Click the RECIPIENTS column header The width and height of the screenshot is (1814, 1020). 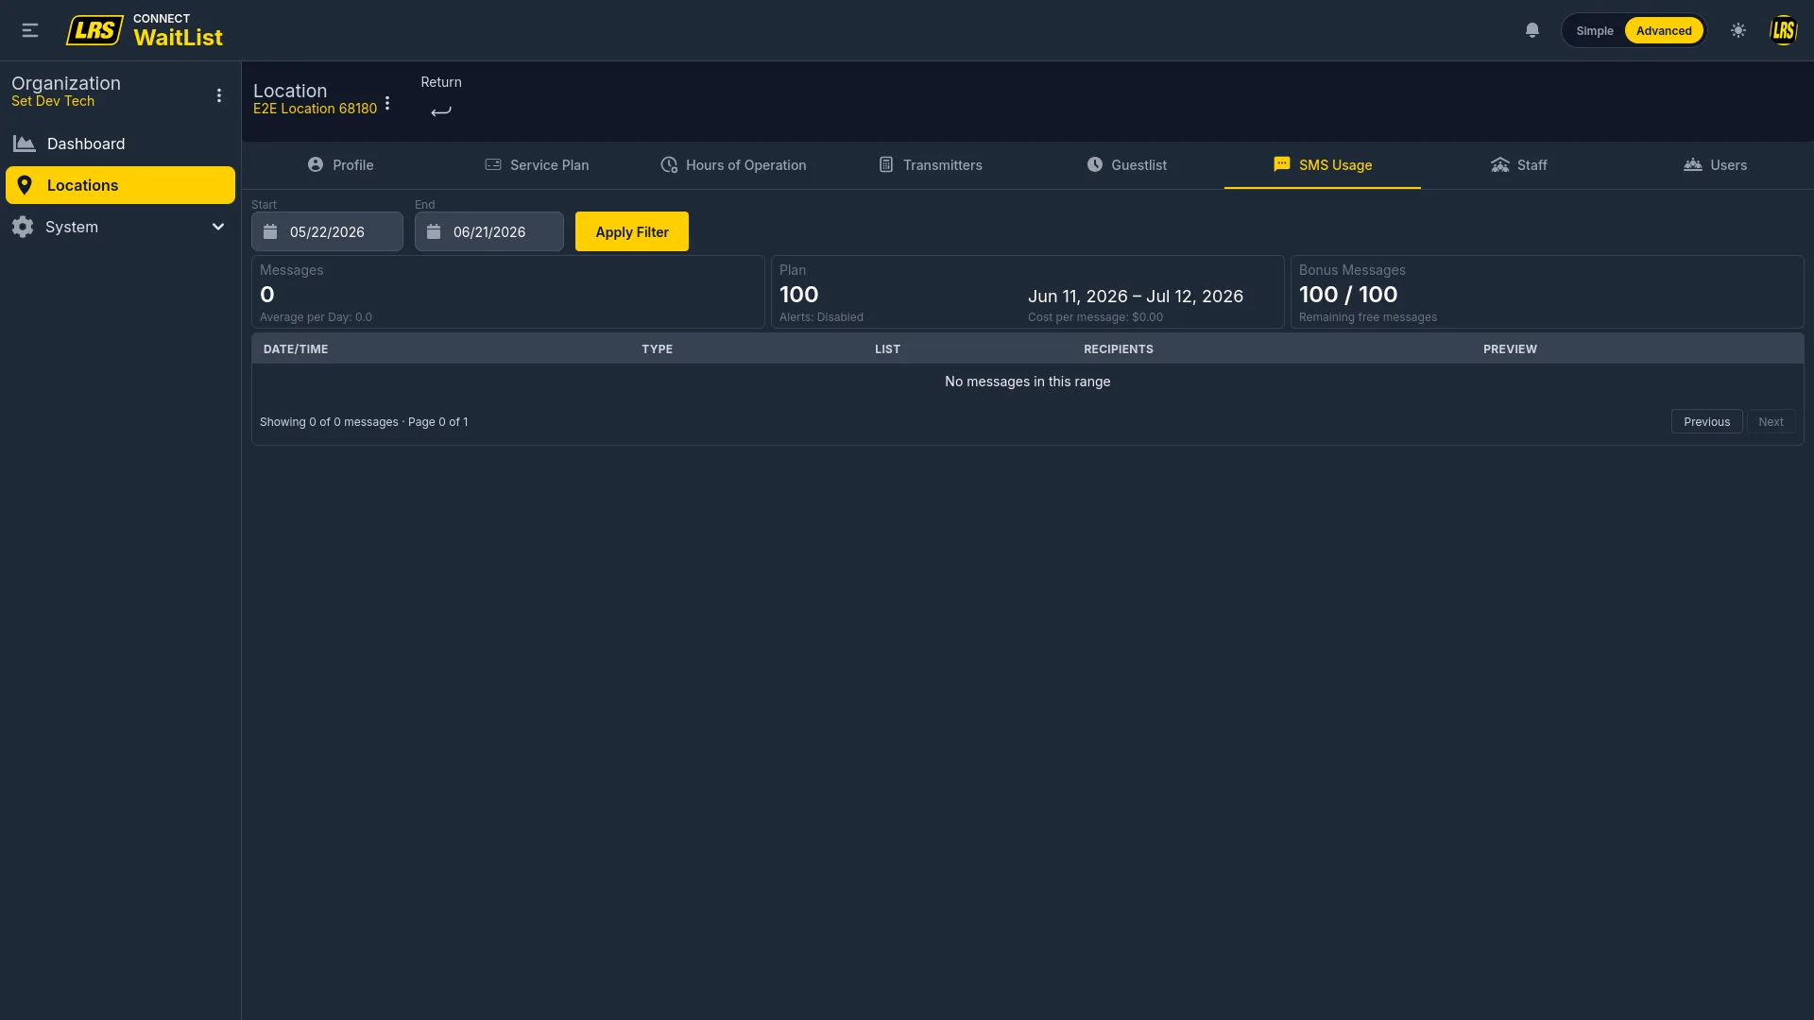click(x=1119, y=348)
